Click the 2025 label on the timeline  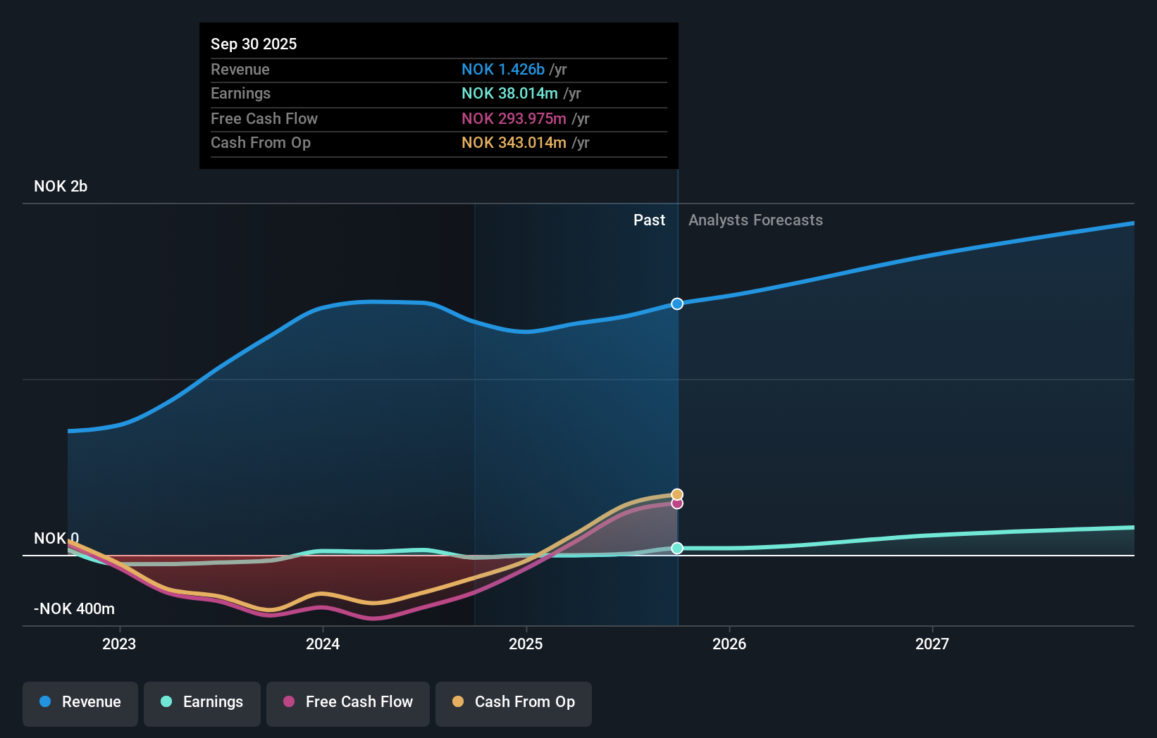click(x=526, y=643)
